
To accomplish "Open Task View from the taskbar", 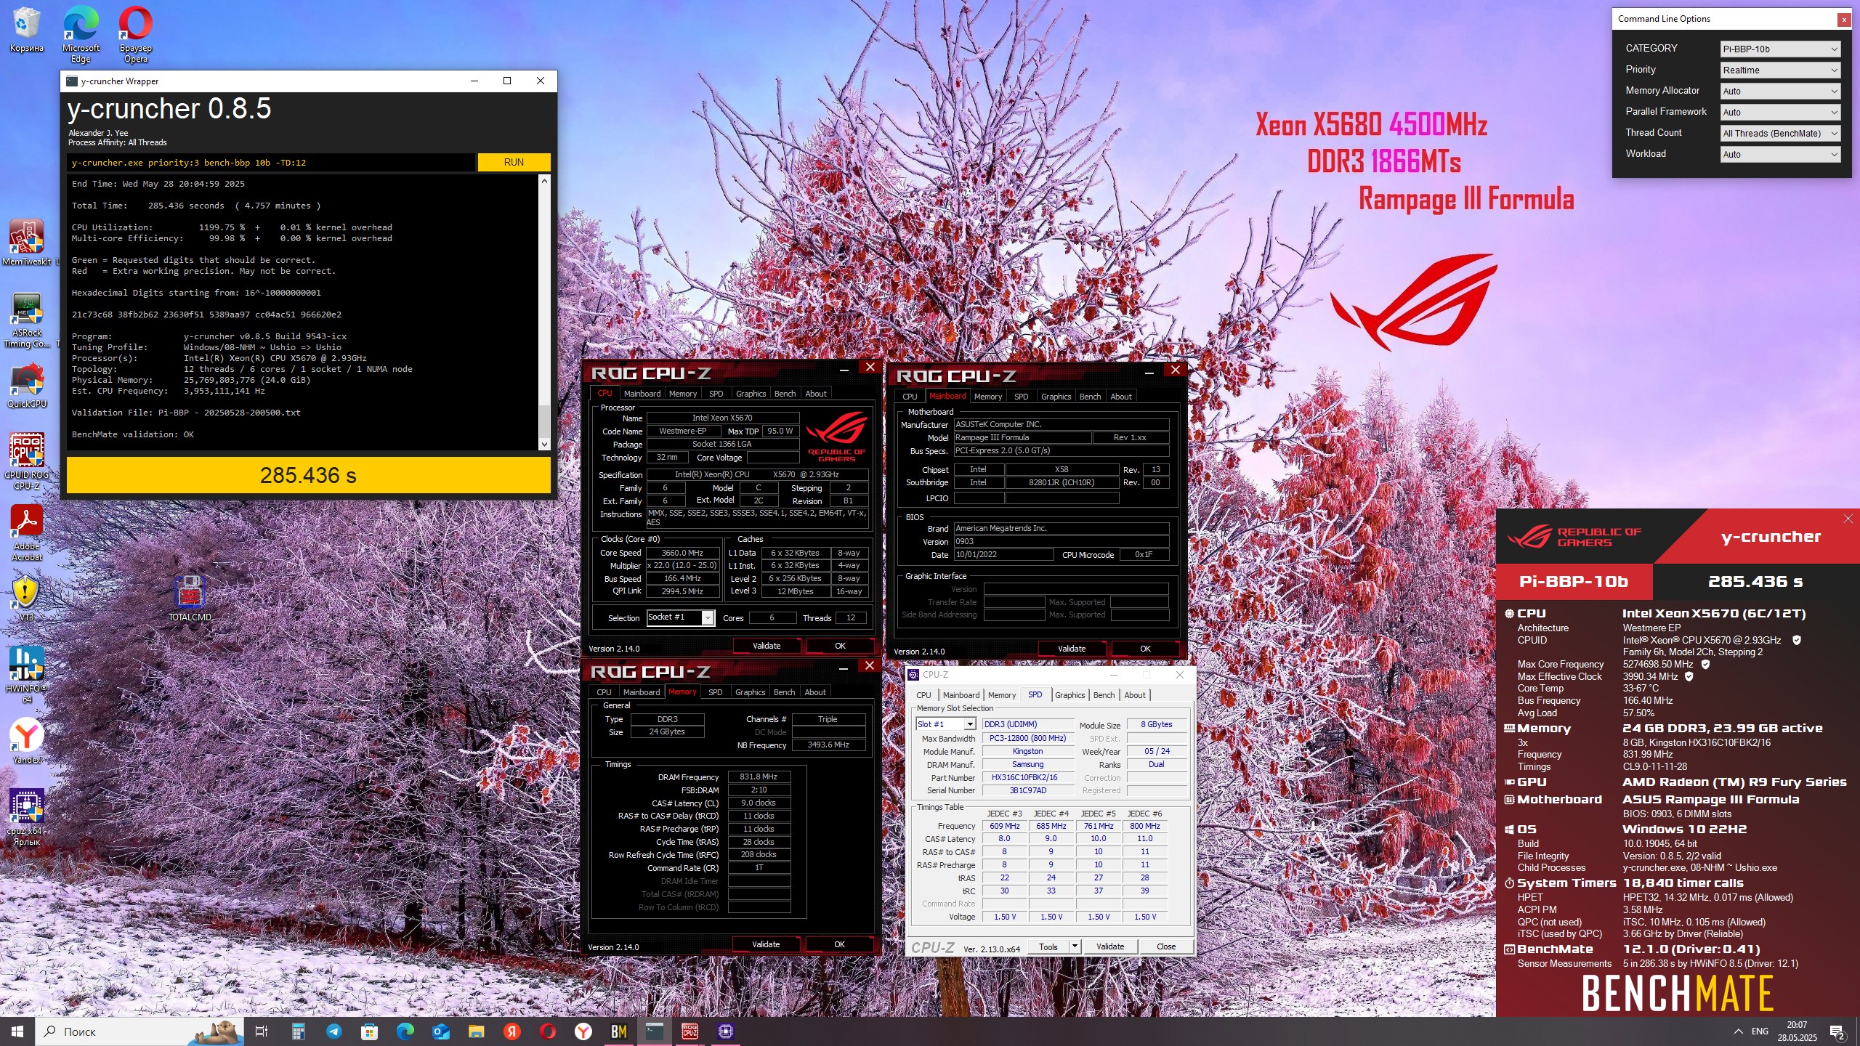I will pos(262,1031).
